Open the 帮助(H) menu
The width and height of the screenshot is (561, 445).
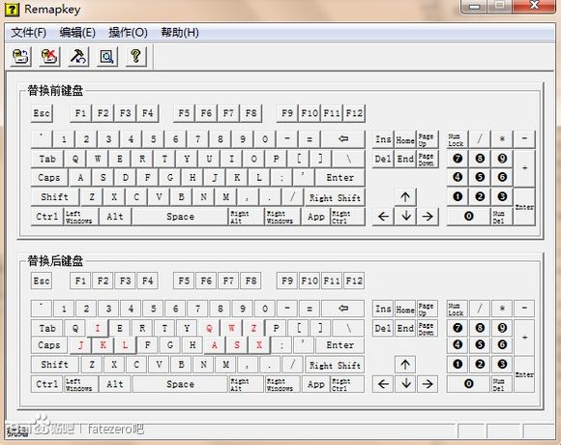coord(180,33)
